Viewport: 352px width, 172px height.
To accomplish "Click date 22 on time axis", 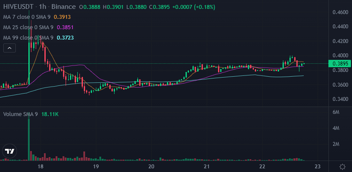I will (262, 167).
